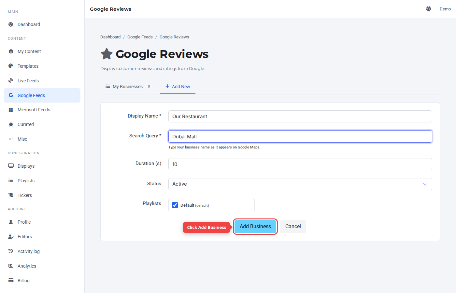The width and height of the screenshot is (456, 293).
Task: Click the list icon beside My Businesses
Action: (108, 86)
